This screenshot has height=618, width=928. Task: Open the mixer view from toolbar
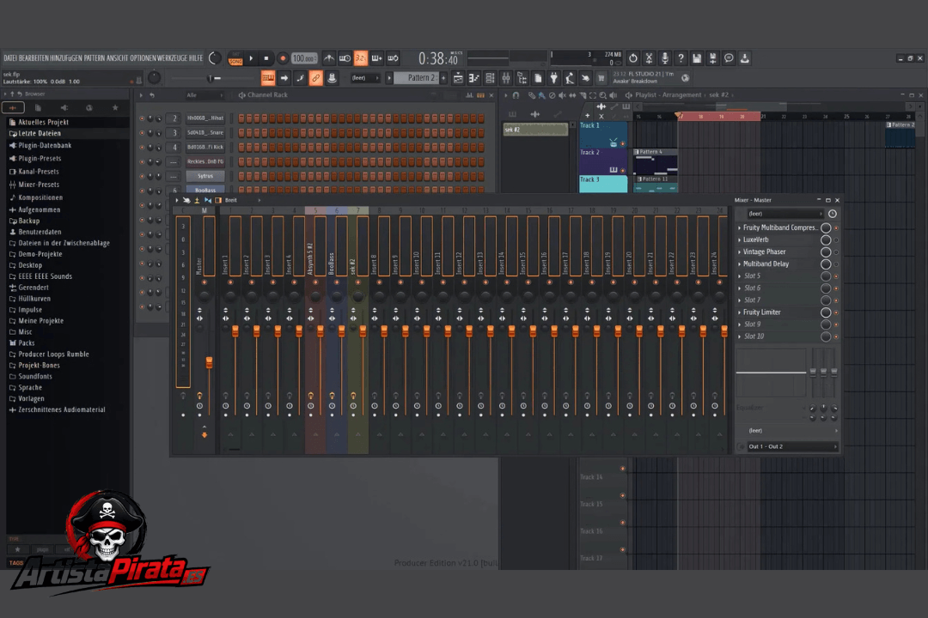[506, 77]
